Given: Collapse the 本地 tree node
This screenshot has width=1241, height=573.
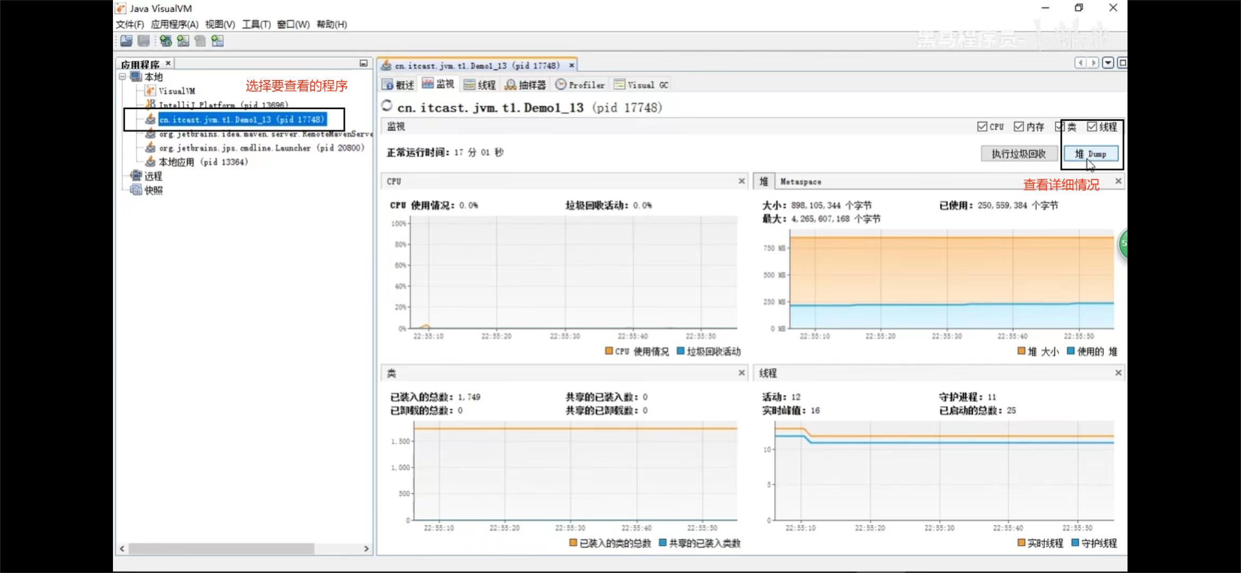Looking at the screenshot, I should (x=123, y=77).
